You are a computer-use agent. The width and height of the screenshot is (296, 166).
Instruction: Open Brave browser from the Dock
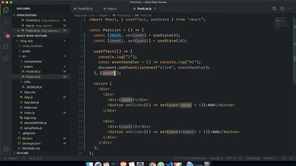(x=123, y=164)
